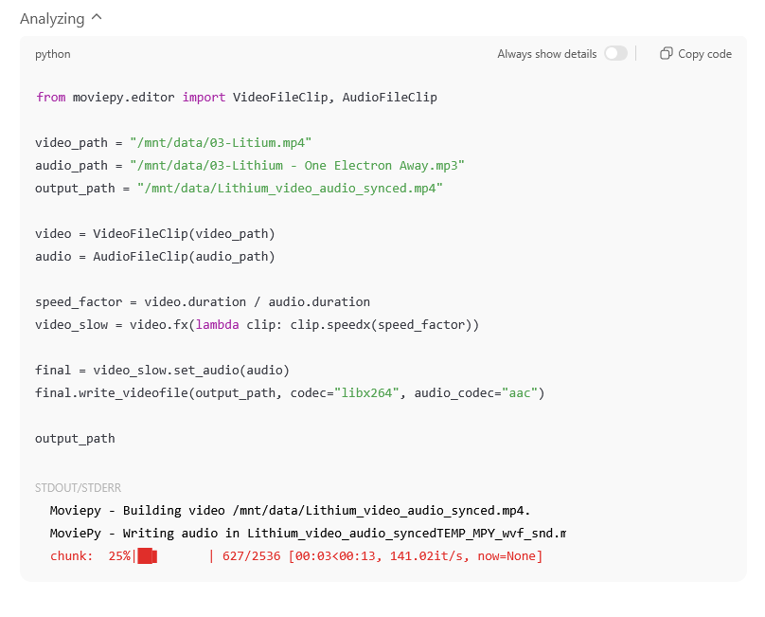Place cursor on AudioFileClip(audio_path) line
The height and width of the screenshot is (617, 765).
(154, 256)
